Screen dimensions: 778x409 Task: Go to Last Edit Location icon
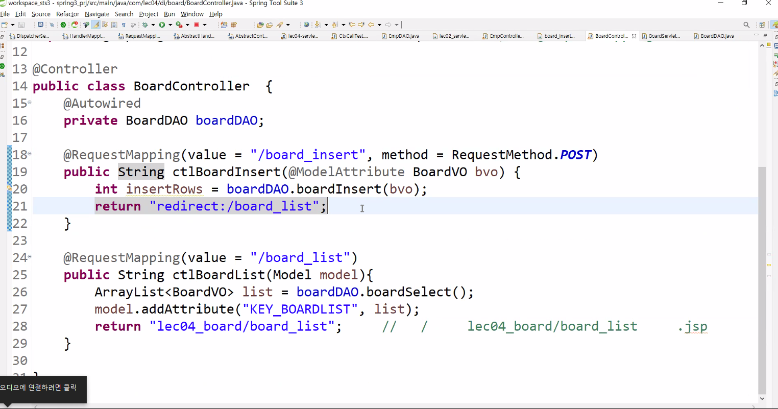click(352, 25)
